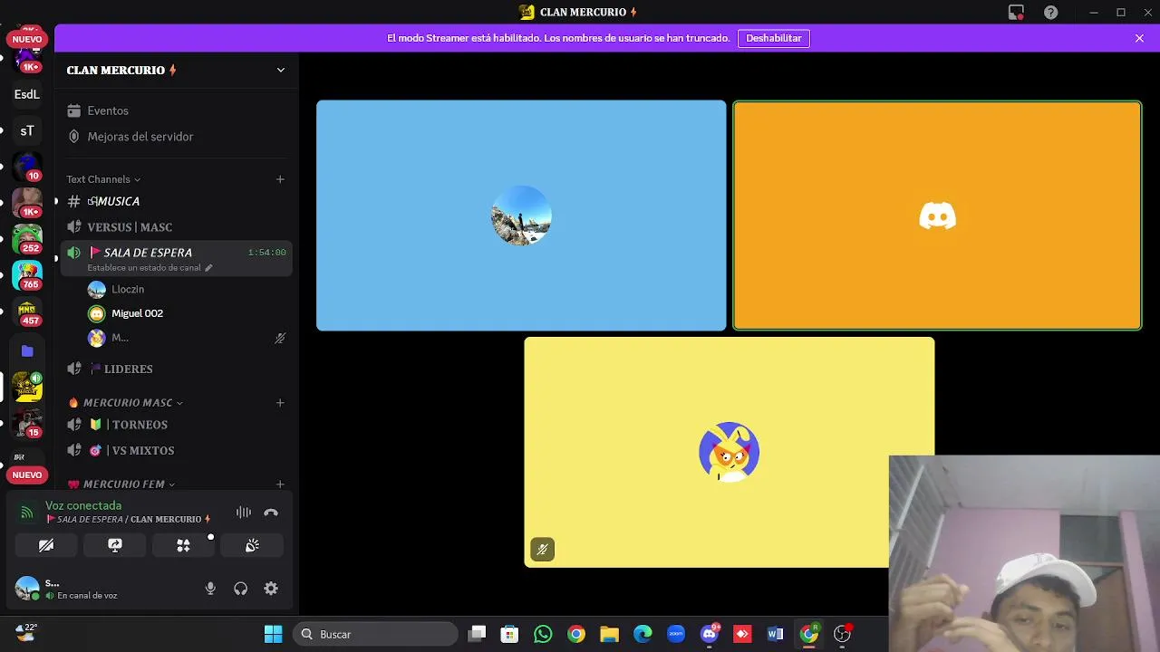Viewport: 1160px width, 652px height.
Task: Disconnect from voice using the hang-up icon
Action: [271, 513]
